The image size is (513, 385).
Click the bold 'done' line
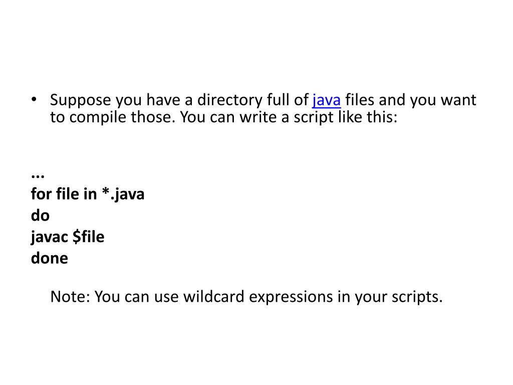(50, 258)
